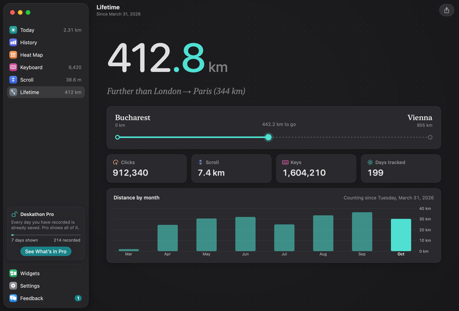Click the Widgets icon
This screenshot has width=459, height=311.
point(13,273)
